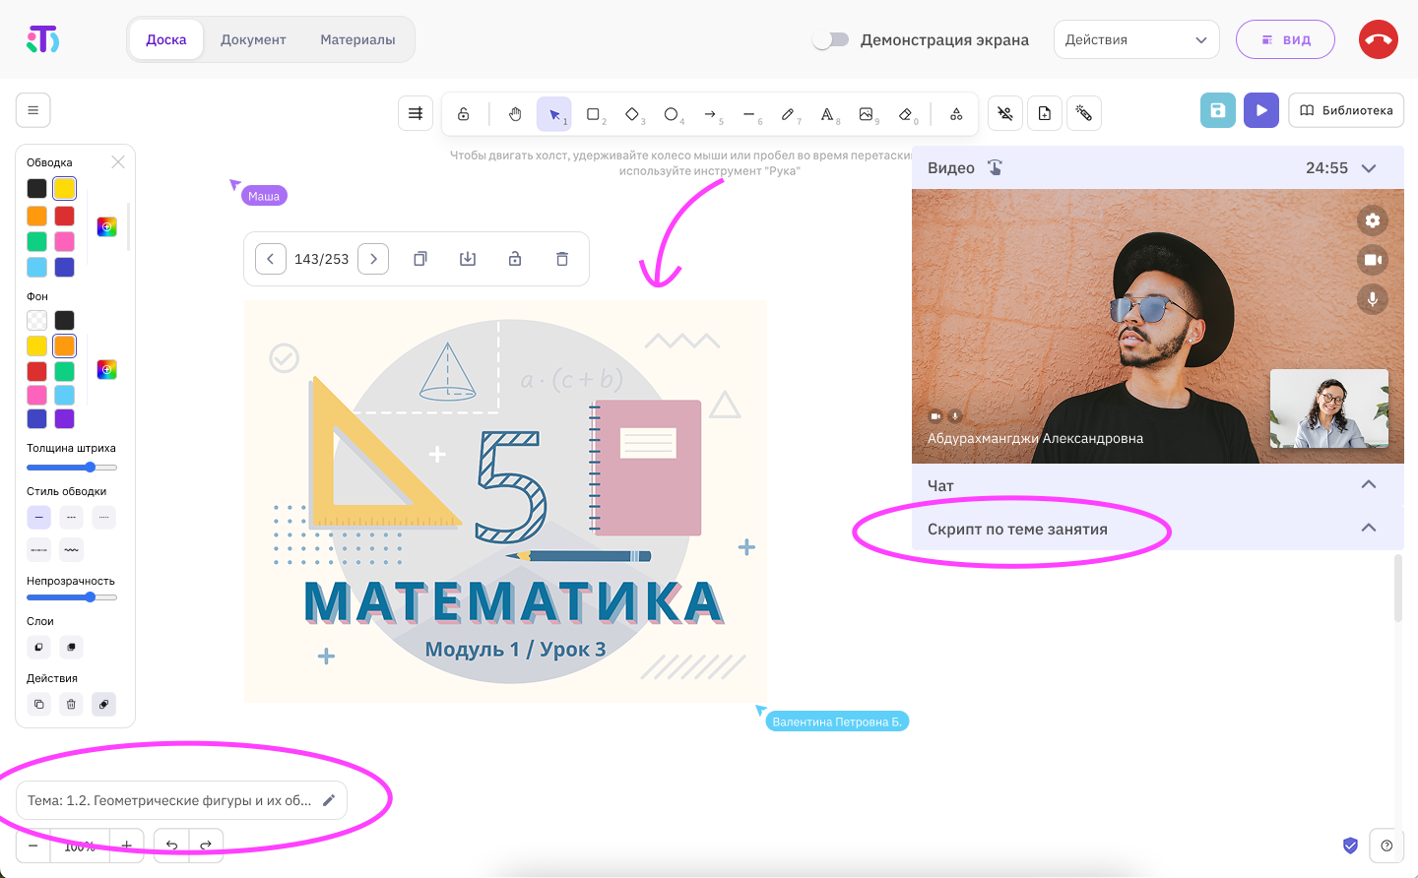Click the red end call button

(x=1378, y=39)
